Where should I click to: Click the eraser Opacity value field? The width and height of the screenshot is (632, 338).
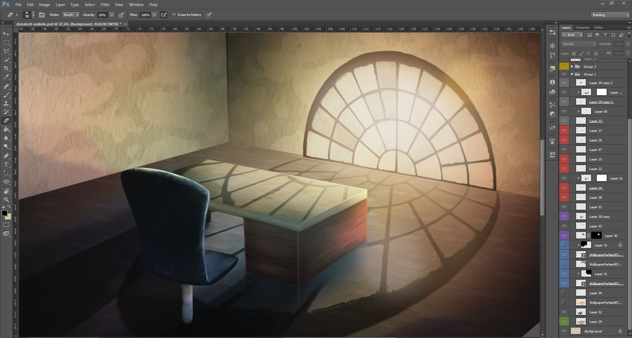tap(103, 15)
